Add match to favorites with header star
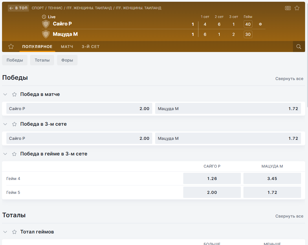The height and width of the screenshot is (245, 308). point(297,8)
